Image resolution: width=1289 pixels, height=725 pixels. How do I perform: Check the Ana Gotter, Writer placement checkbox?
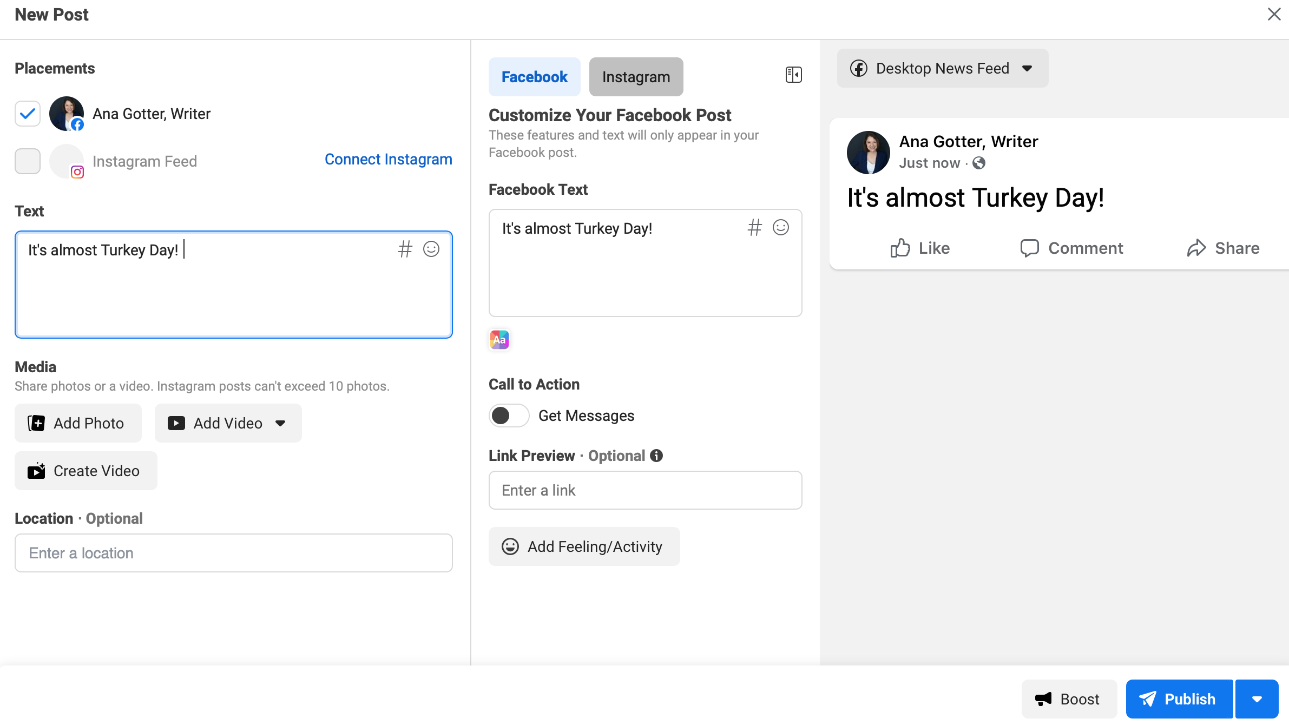pos(28,113)
